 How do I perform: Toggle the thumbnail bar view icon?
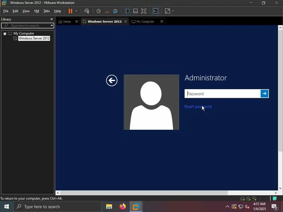point(135,11)
